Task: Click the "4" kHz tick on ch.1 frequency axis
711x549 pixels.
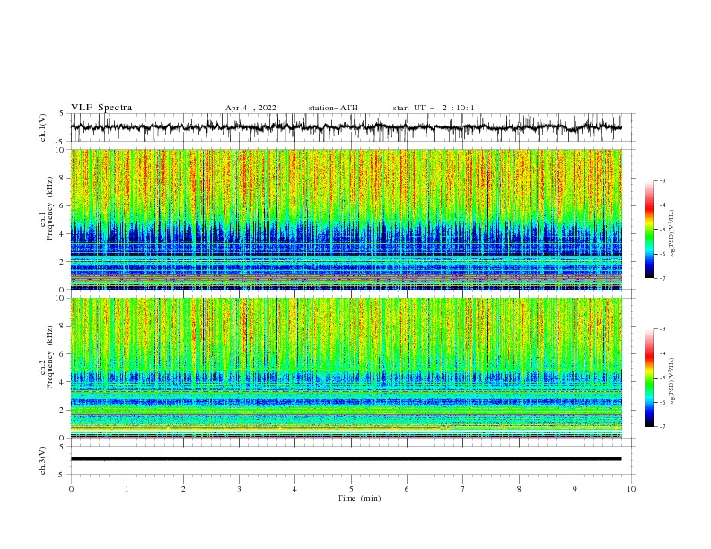Action: coord(62,234)
